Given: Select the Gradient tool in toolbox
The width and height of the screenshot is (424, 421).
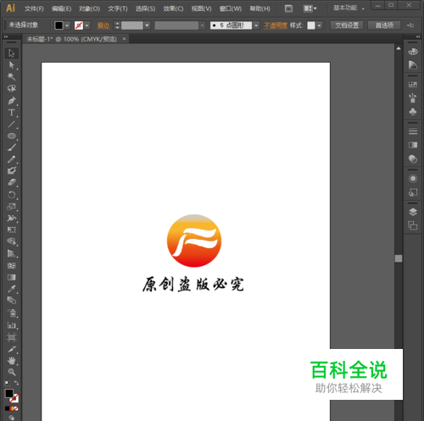Looking at the screenshot, I should [x=12, y=277].
